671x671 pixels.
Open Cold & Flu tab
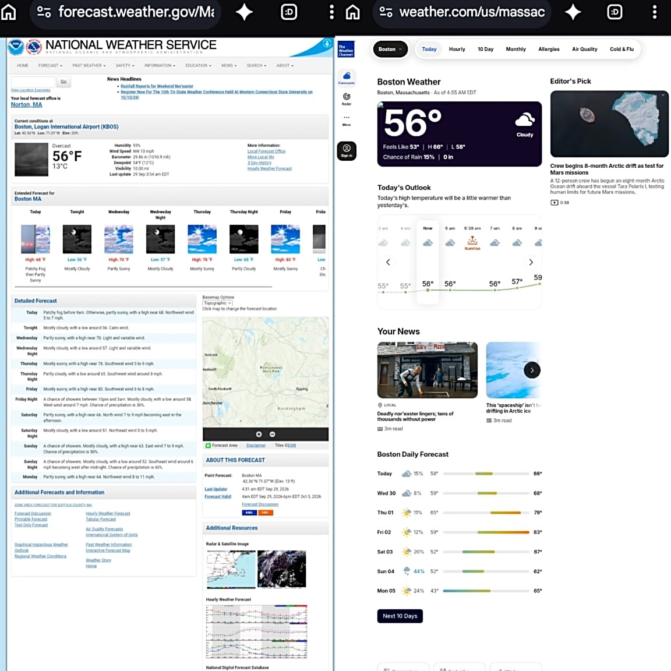point(622,49)
